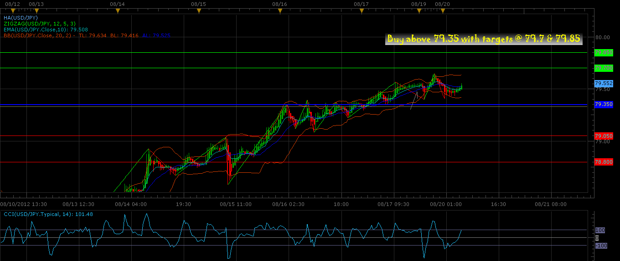Click the CCI axis -100 level label
The width and height of the screenshot is (620, 261).
pyautogui.click(x=601, y=246)
